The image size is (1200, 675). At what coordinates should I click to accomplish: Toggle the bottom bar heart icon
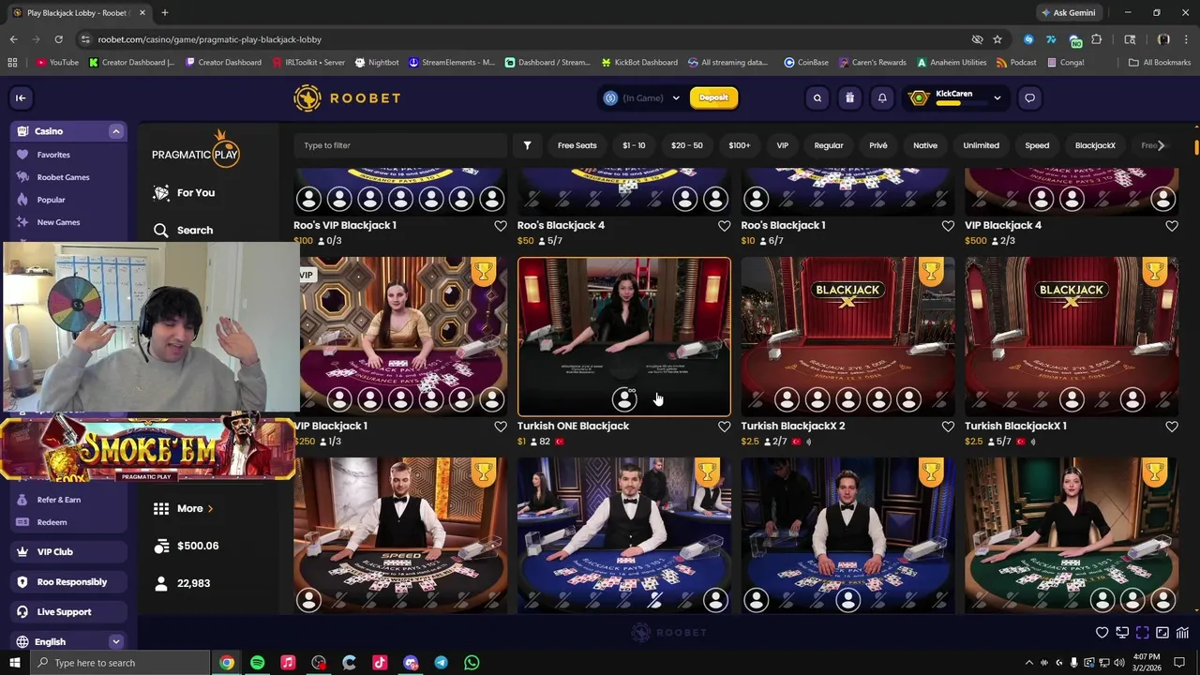pos(1102,633)
